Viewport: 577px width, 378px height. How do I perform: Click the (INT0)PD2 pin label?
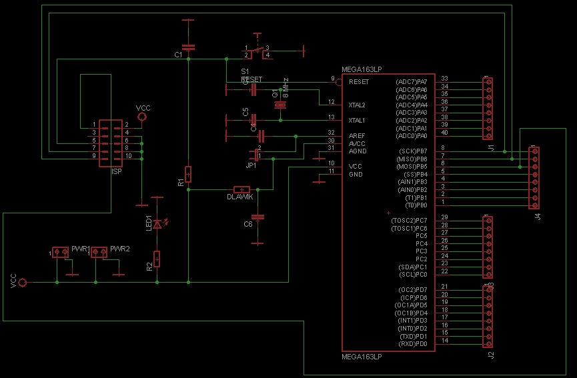(412, 329)
